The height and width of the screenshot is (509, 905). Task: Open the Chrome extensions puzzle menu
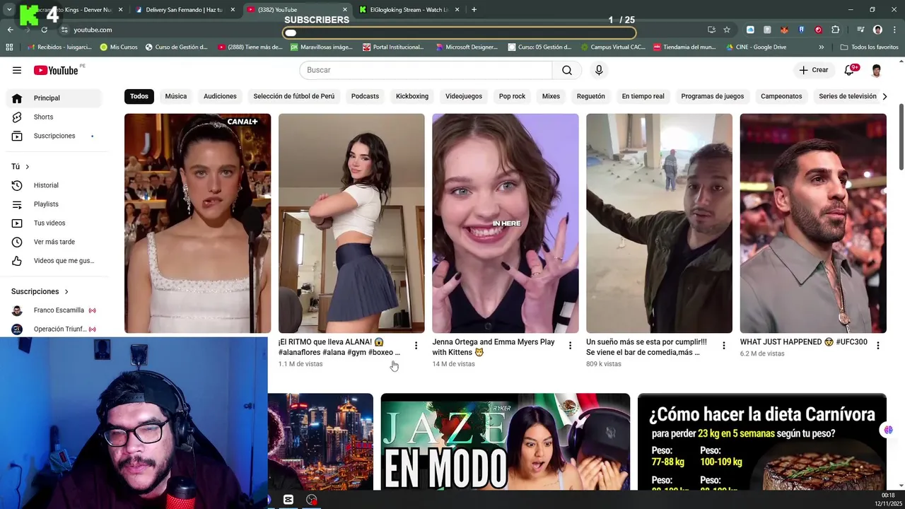pyautogui.click(x=836, y=30)
